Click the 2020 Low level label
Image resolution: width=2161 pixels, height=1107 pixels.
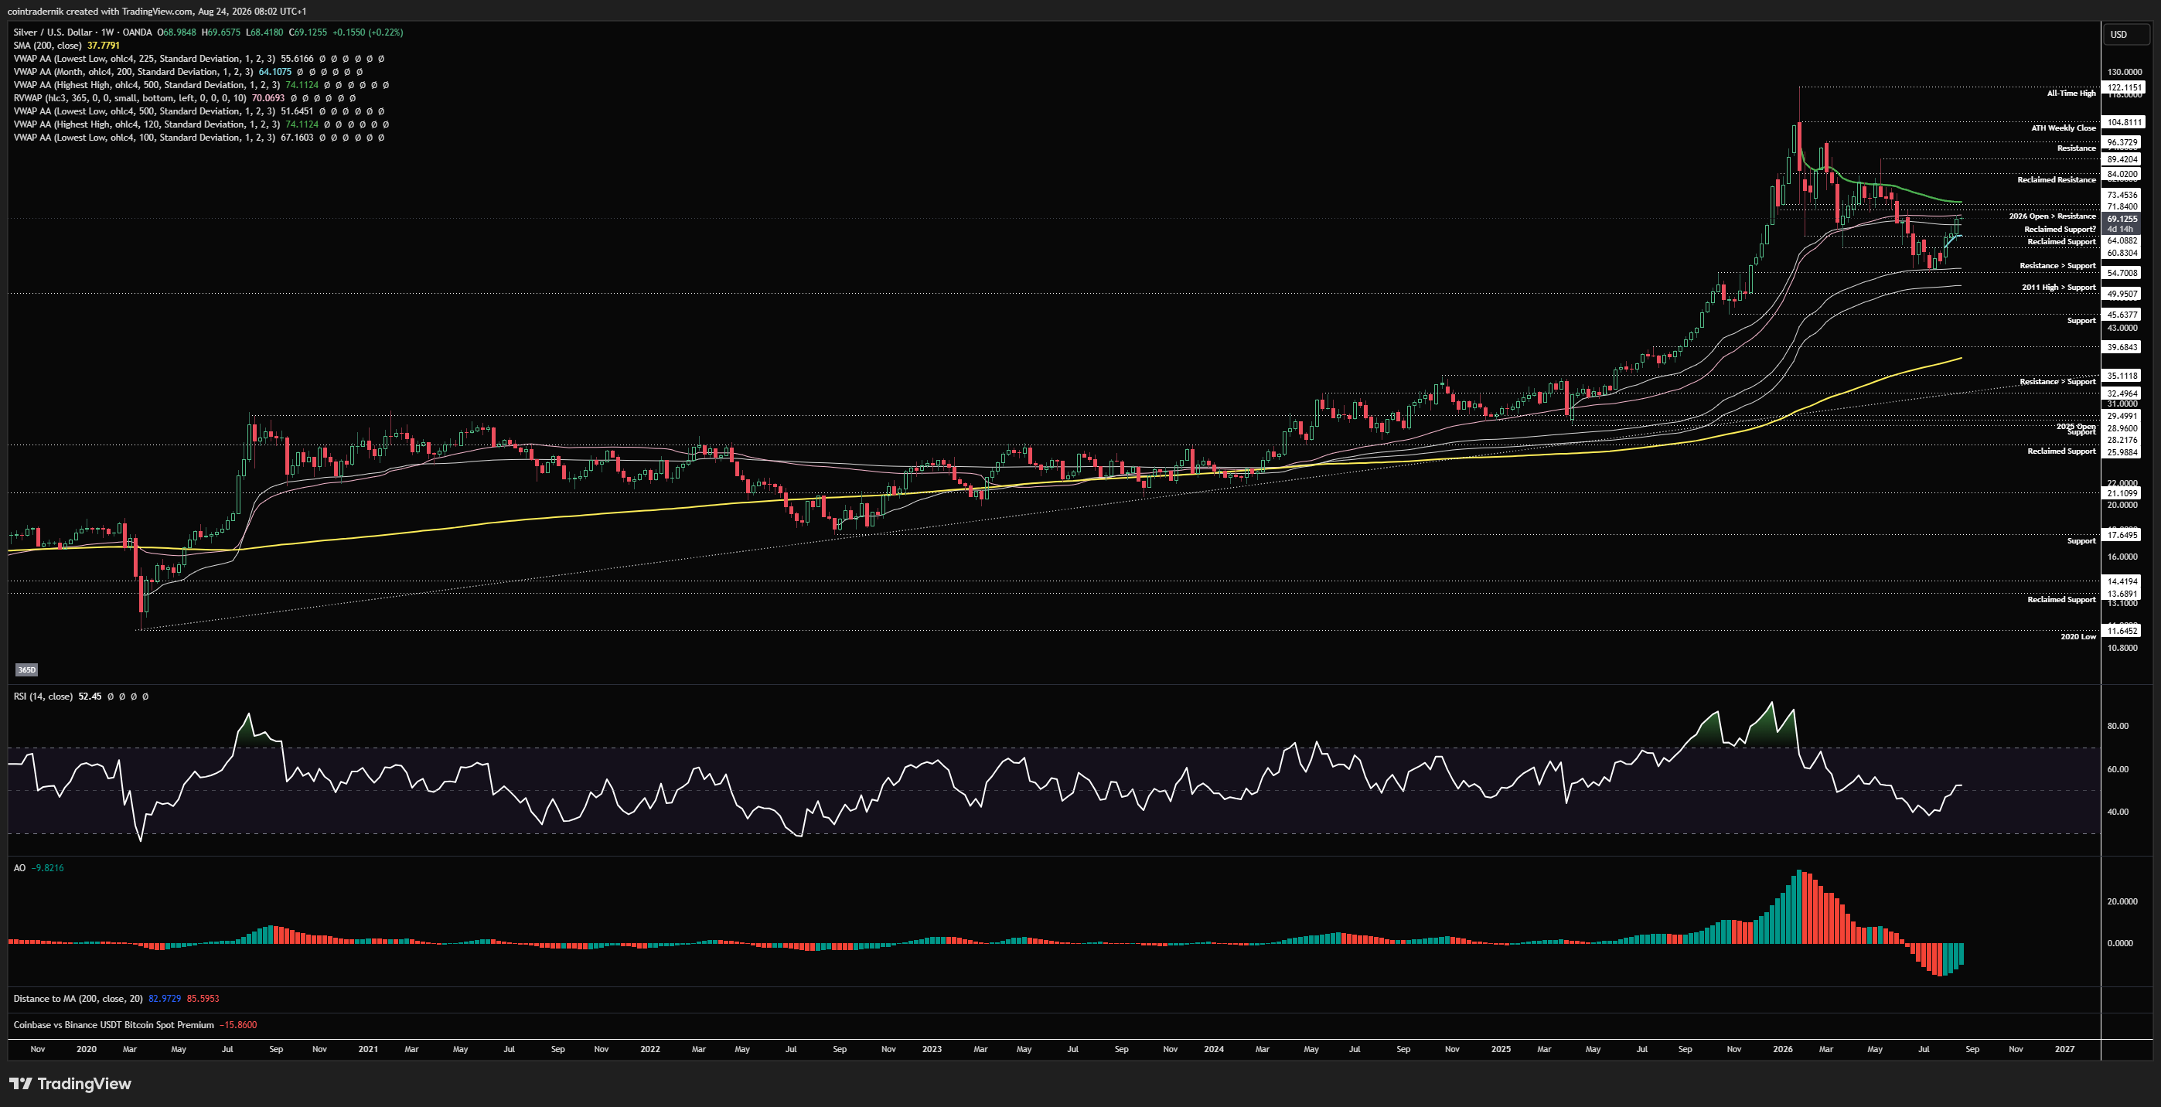tap(2078, 636)
